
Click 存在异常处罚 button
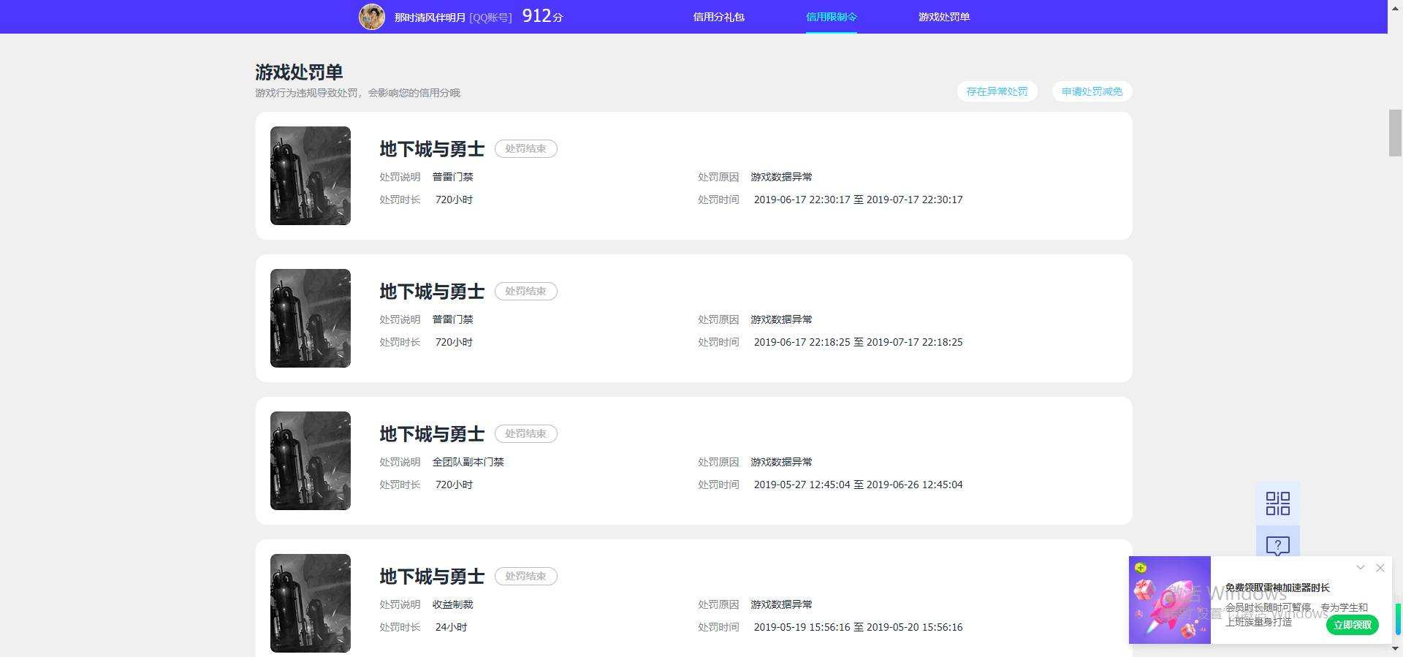997,91
